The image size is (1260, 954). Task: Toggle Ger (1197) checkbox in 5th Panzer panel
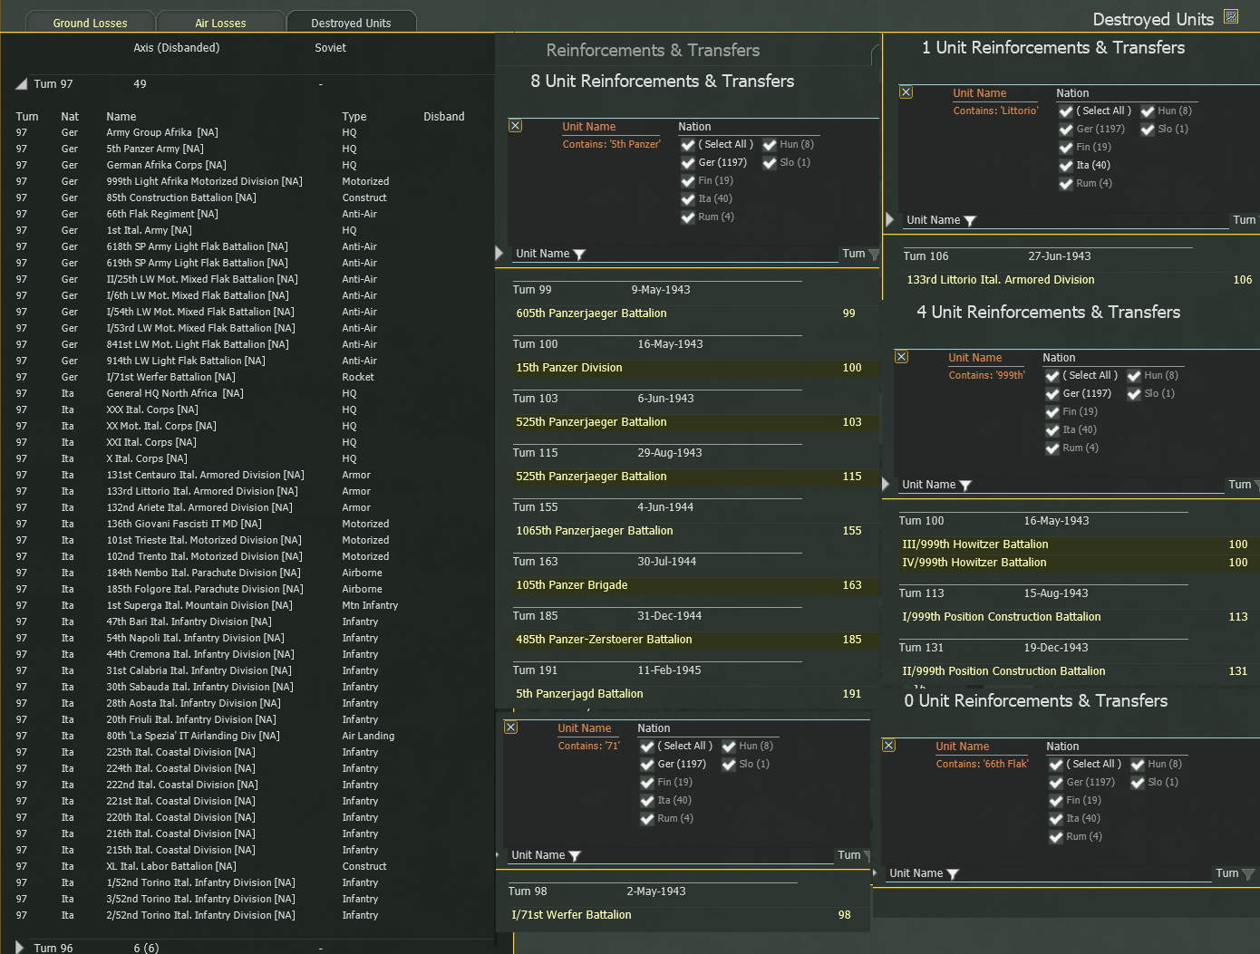(688, 163)
